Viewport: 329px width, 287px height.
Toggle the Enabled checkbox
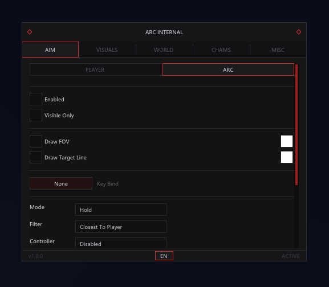[x=36, y=99]
